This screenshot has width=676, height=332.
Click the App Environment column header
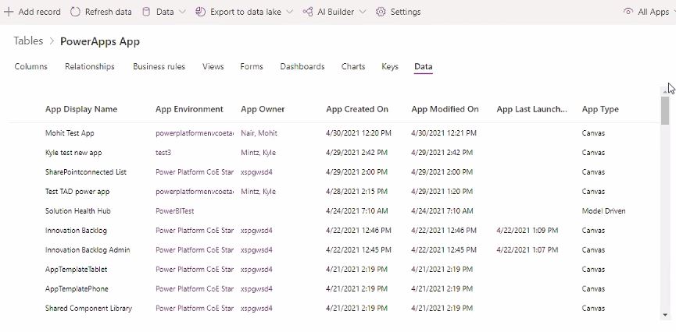tap(189, 109)
